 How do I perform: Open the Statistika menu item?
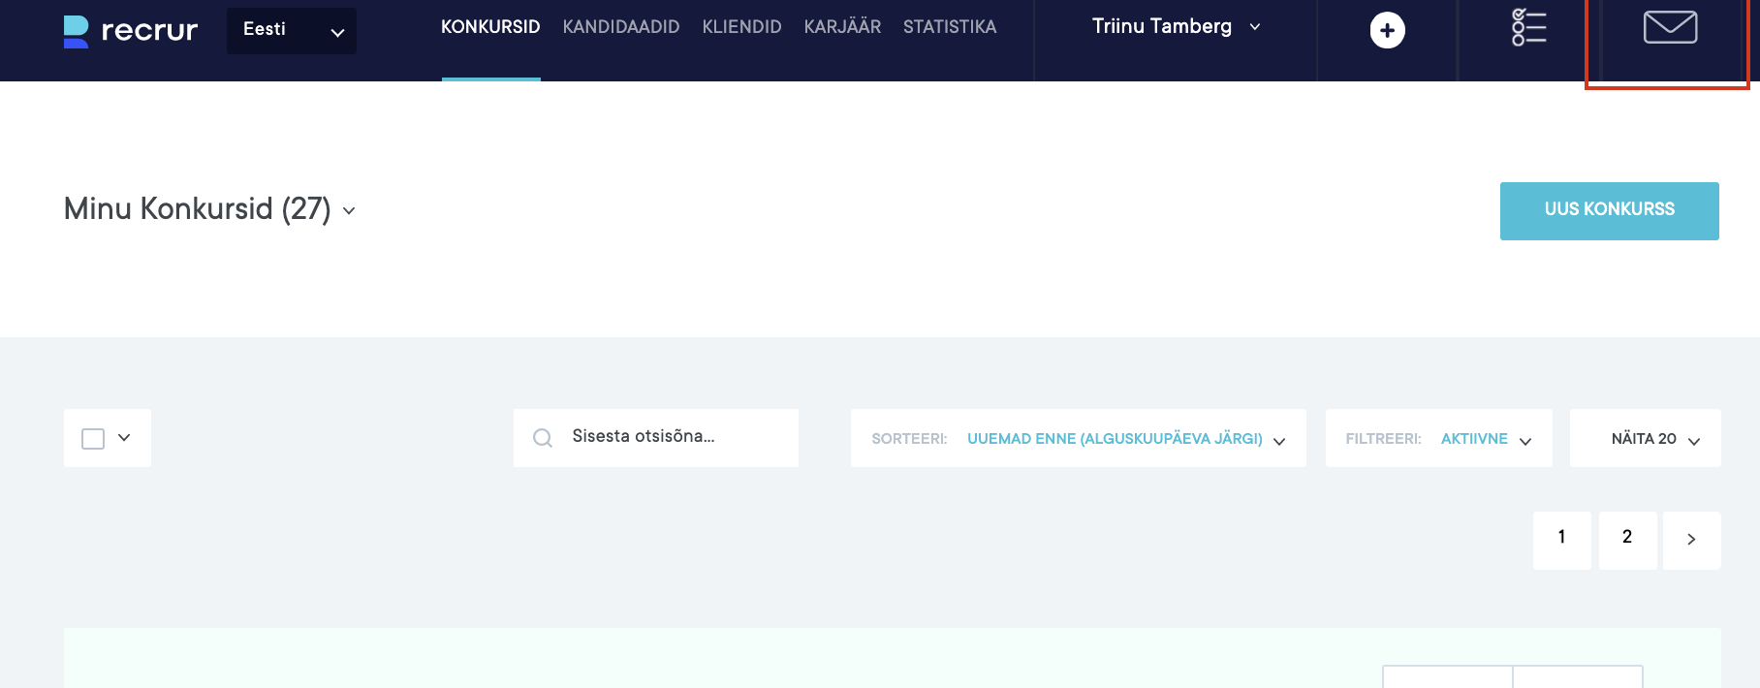949,27
